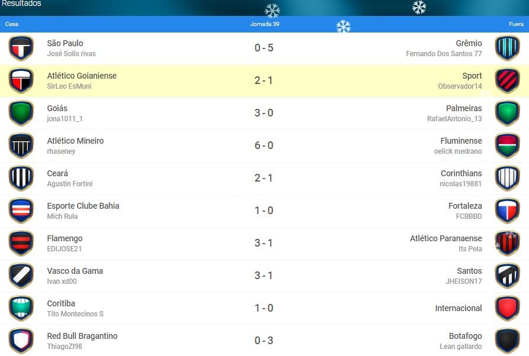The height and width of the screenshot is (356, 529).
Task: Open the Flamengo 3 - 1 match result
Action: [264, 243]
